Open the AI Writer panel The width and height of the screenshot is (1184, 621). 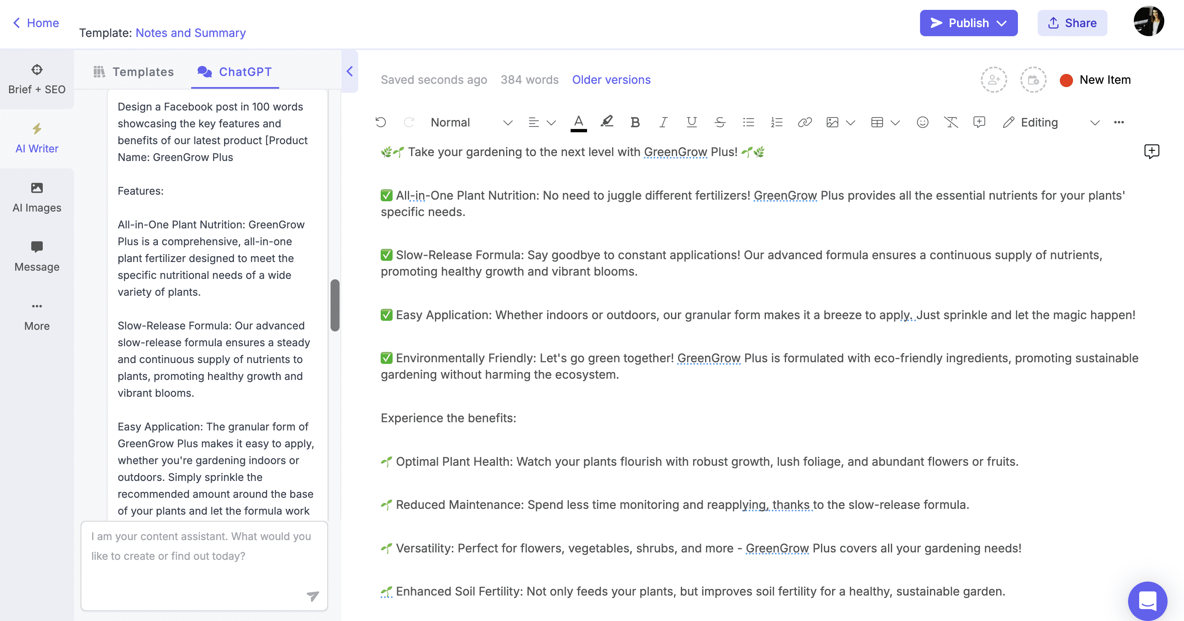click(x=37, y=139)
